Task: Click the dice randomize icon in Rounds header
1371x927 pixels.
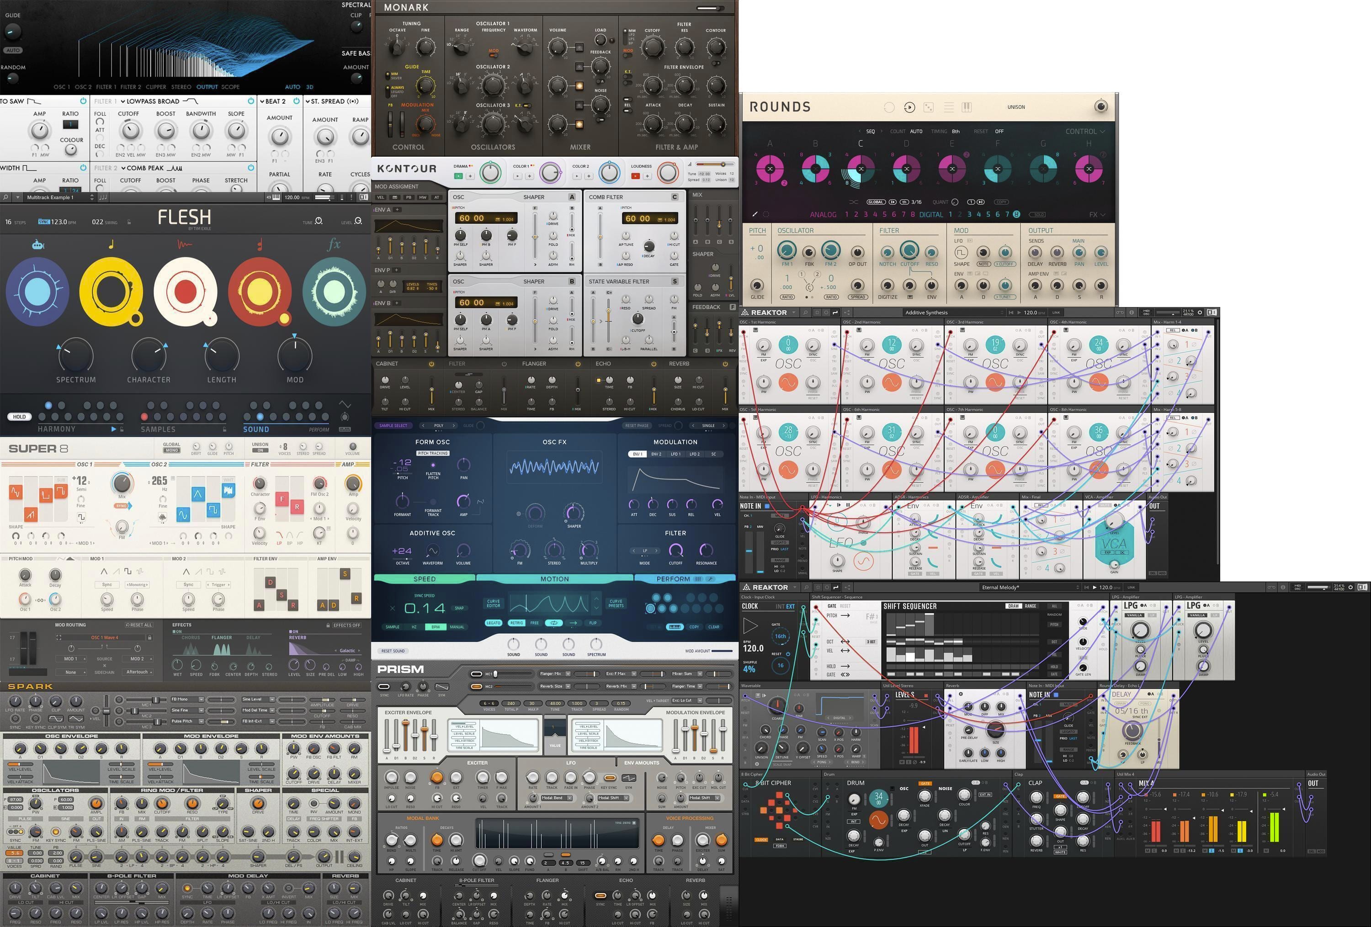Action: 928,107
